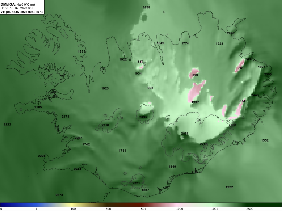
Task: Select the 2216 map label
Action: (x=105, y=125)
